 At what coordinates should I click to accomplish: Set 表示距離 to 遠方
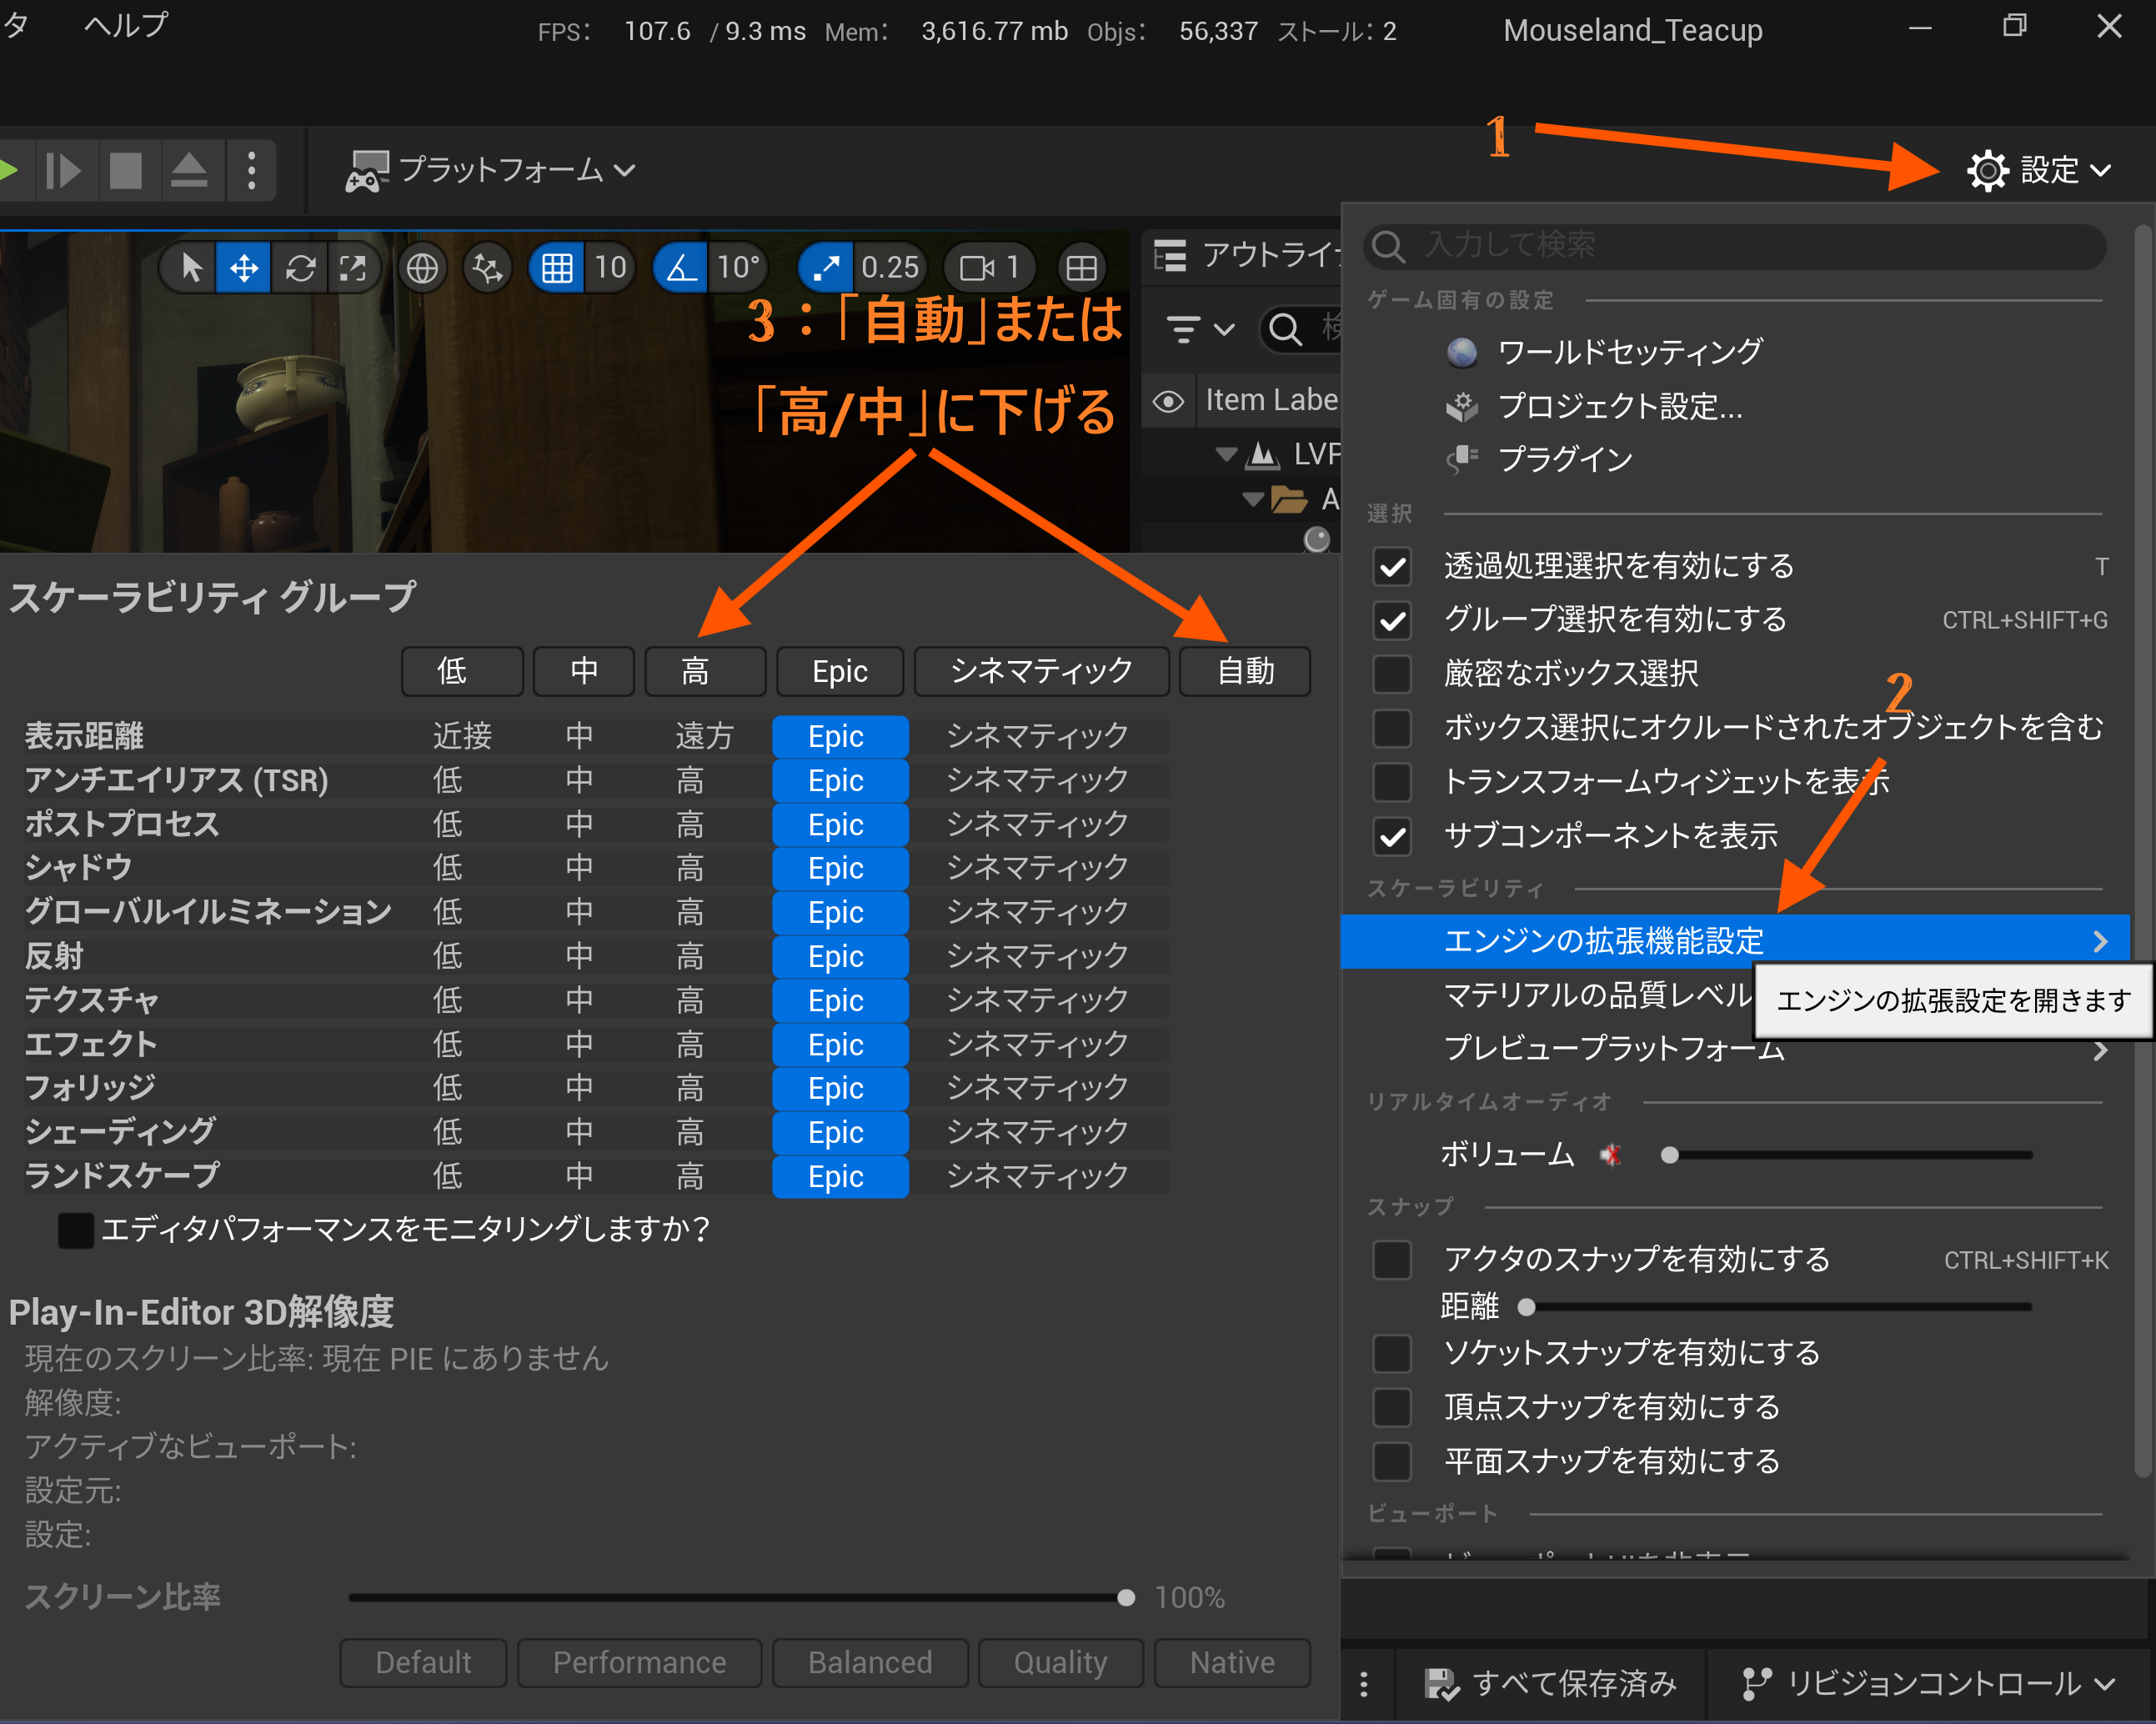704,737
